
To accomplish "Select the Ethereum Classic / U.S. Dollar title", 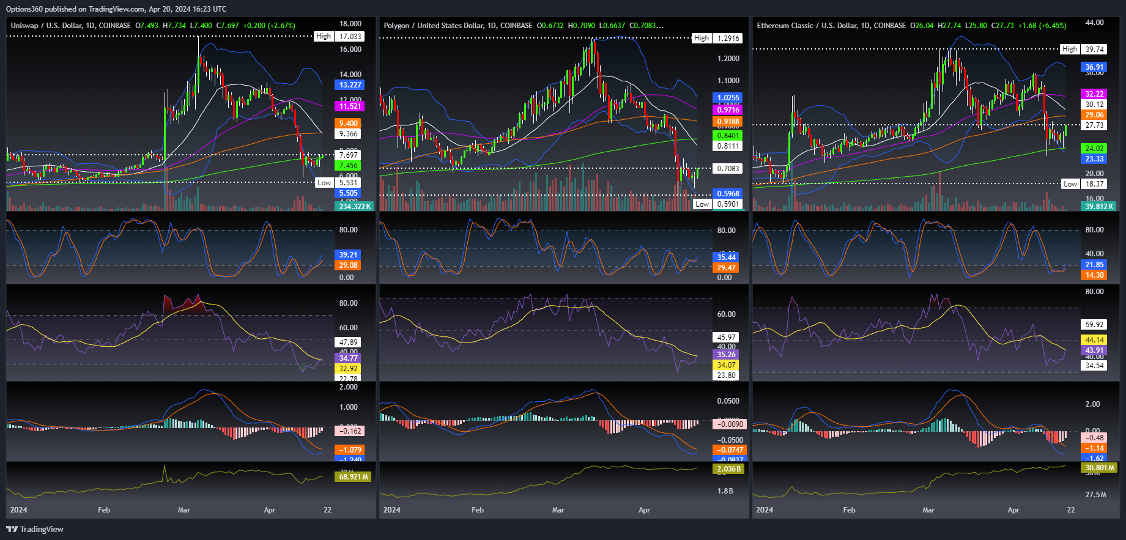I will tap(831, 26).
